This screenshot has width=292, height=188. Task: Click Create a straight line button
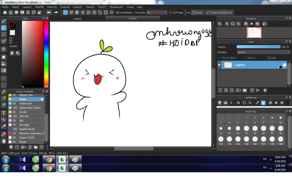click(x=219, y=13)
